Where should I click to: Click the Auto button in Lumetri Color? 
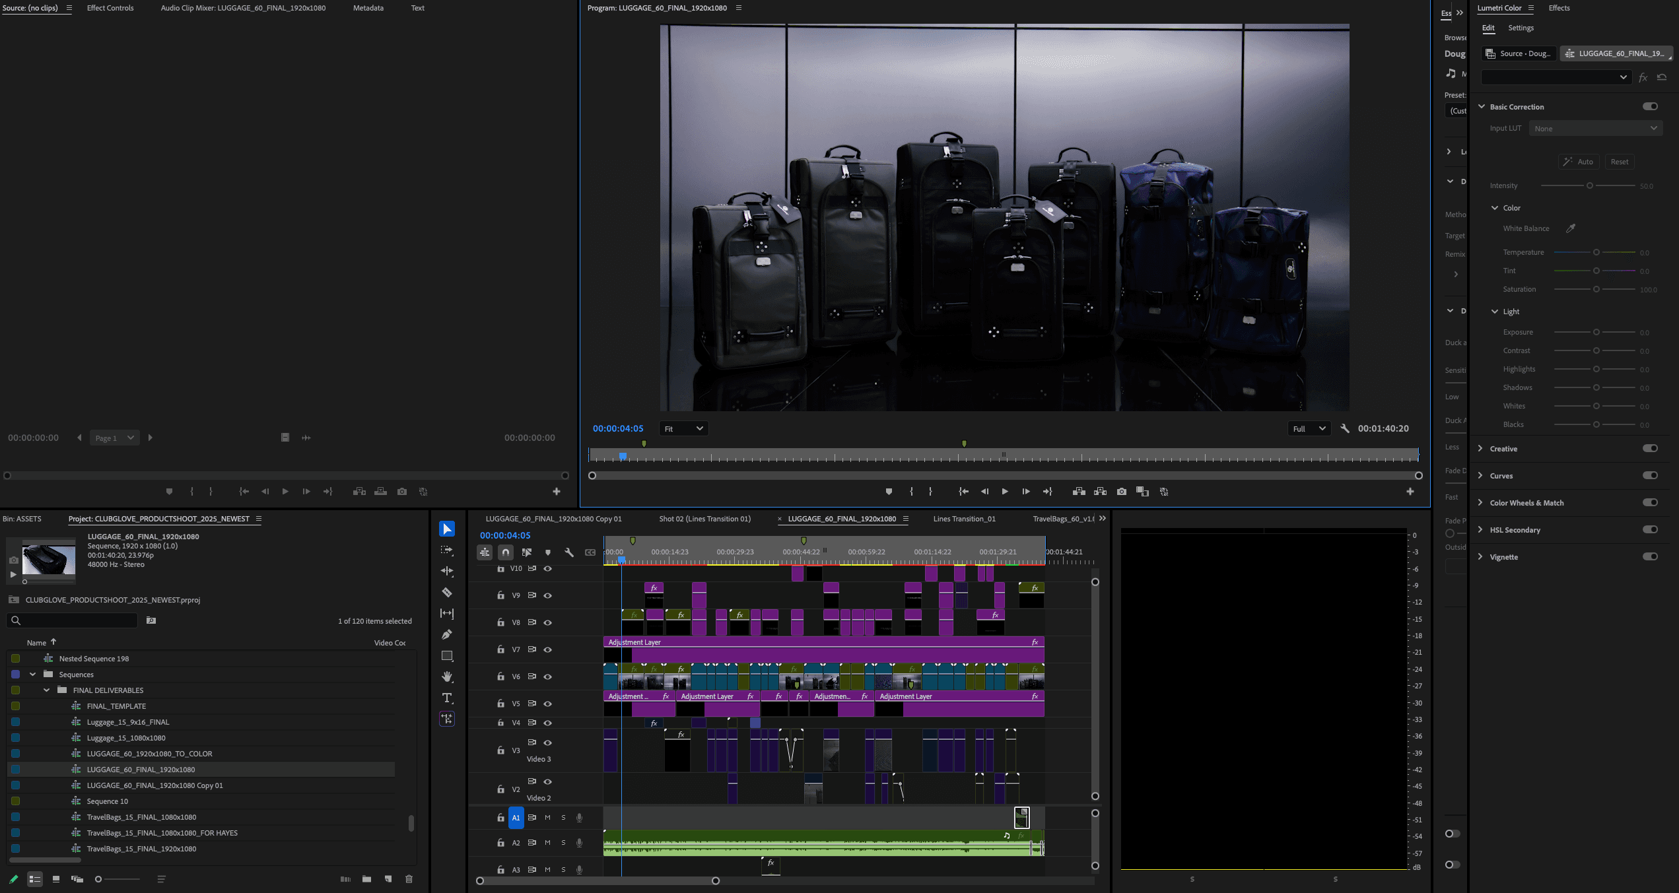[x=1579, y=162]
